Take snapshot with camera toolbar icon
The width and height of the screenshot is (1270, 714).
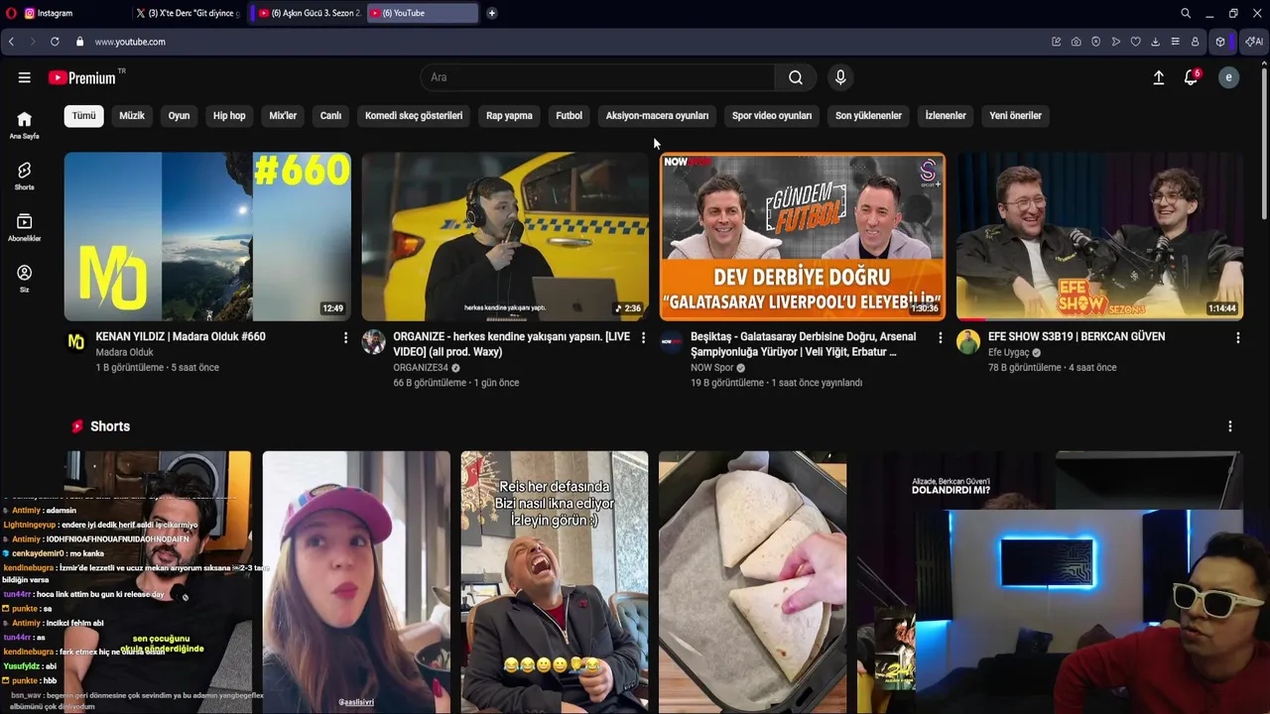click(1076, 42)
